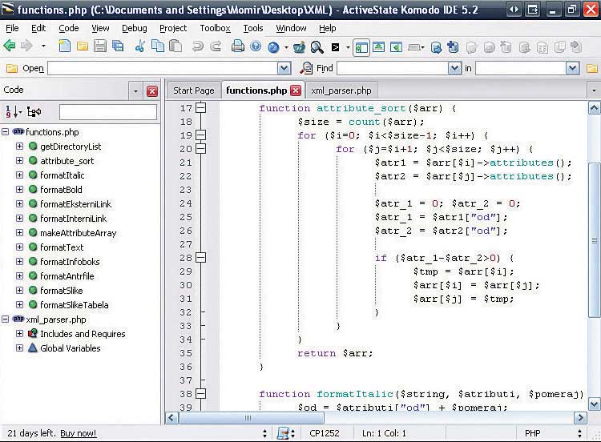
Task: Select makeAttributeArray in code tree
Action: [x=79, y=233]
